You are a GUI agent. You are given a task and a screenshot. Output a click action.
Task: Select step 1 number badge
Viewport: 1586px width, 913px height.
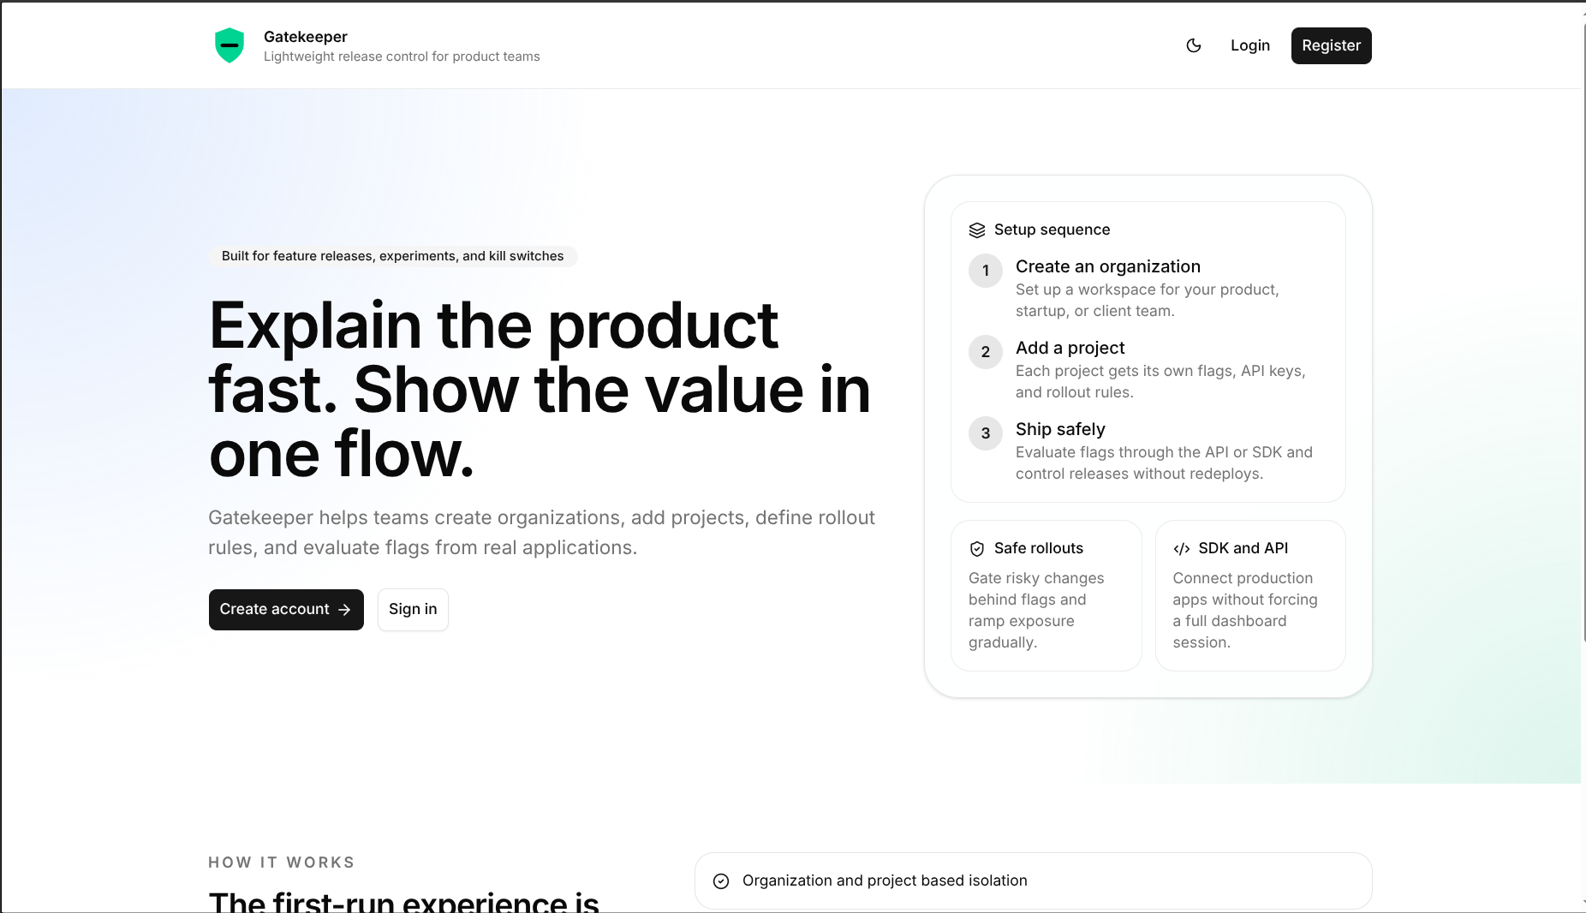pos(986,271)
